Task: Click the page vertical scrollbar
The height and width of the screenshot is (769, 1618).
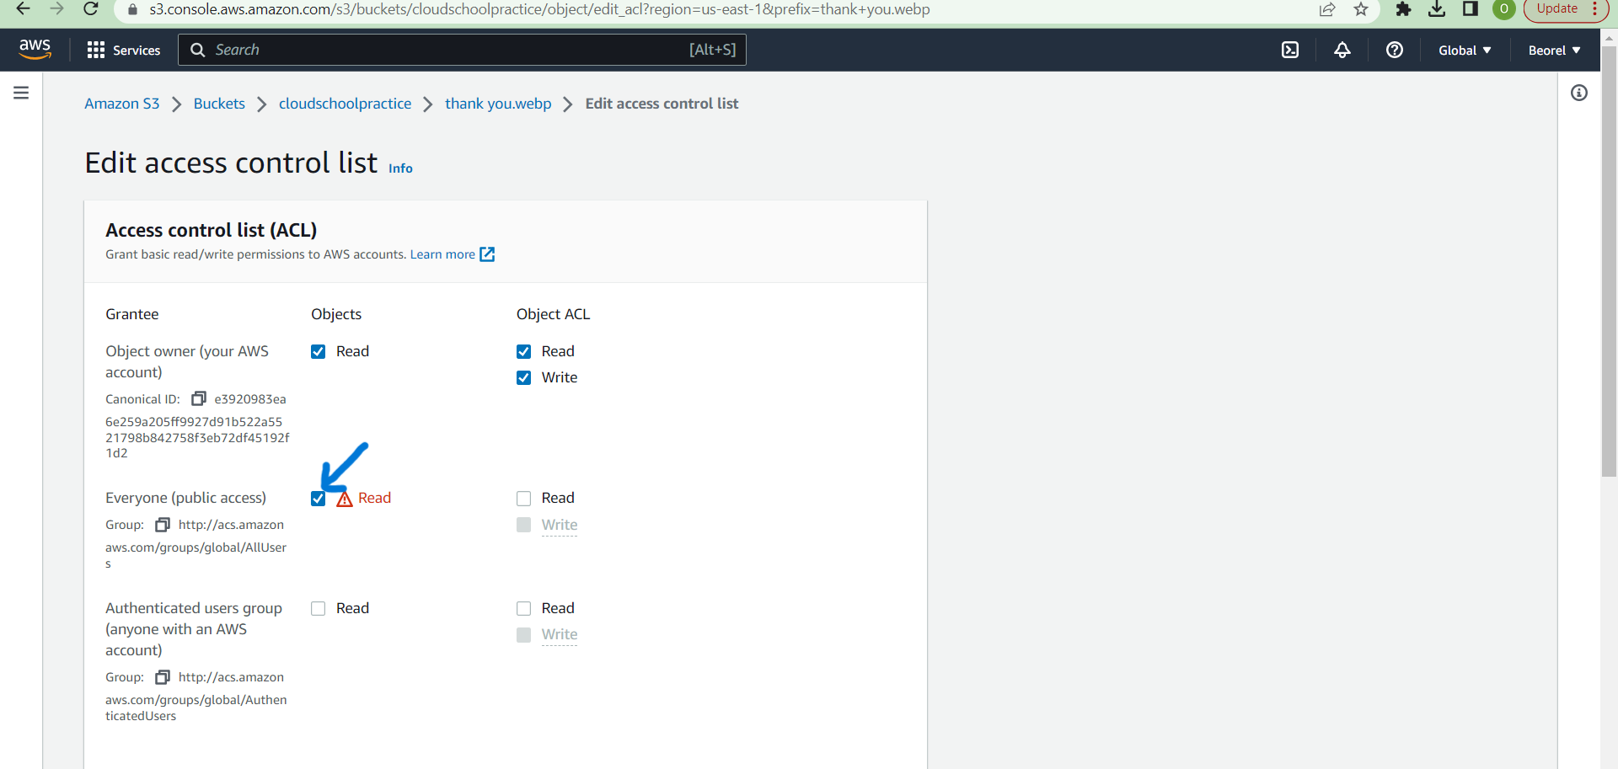Action: (x=1609, y=261)
